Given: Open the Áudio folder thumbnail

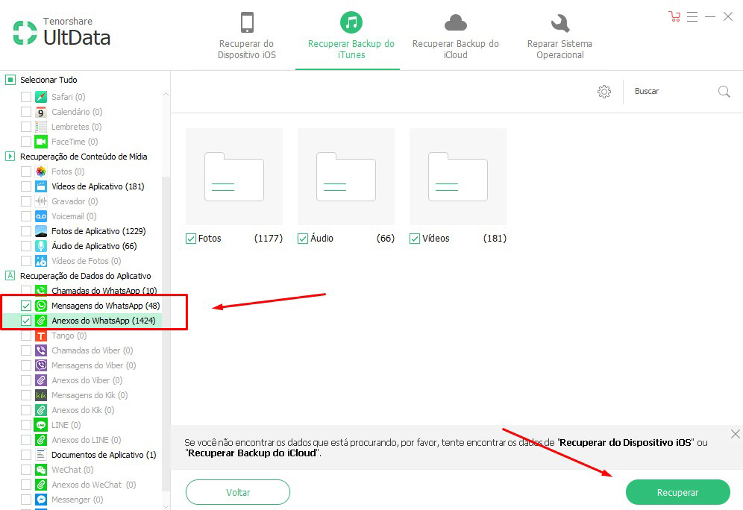Looking at the screenshot, I should tap(346, 176).
